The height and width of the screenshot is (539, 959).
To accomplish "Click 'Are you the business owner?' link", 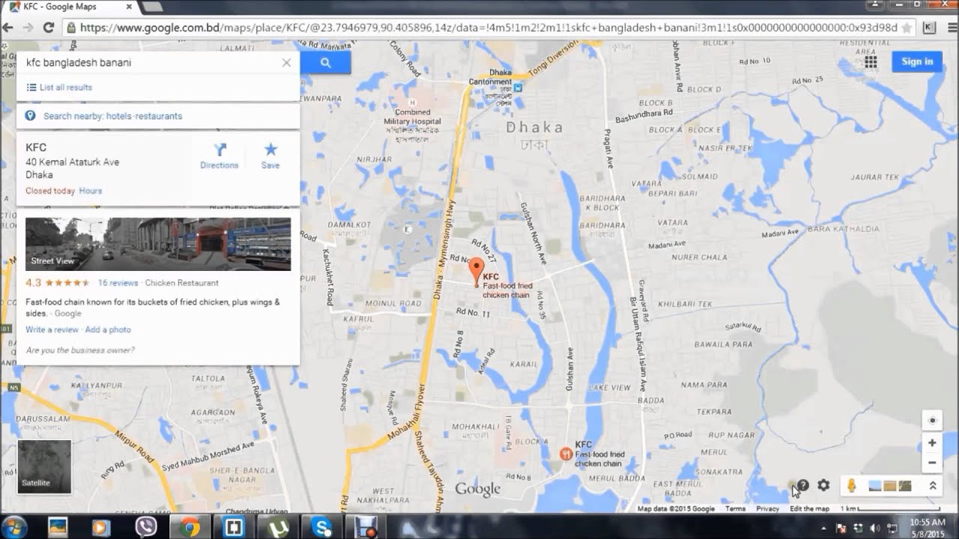I will 80,350.
